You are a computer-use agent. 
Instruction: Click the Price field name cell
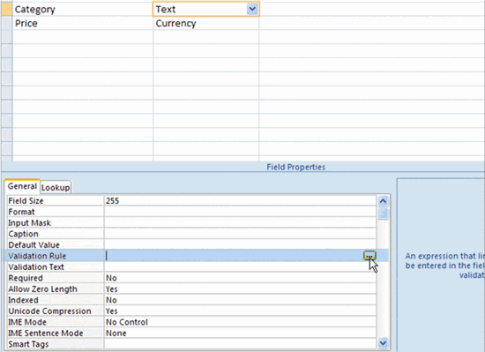[x=83, y=23]
